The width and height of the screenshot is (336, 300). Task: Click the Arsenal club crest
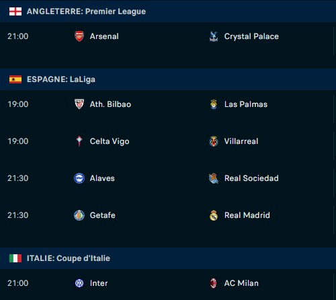click(79, 36)
